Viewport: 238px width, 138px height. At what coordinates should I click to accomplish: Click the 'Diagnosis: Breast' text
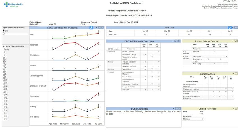click(89, 22)
